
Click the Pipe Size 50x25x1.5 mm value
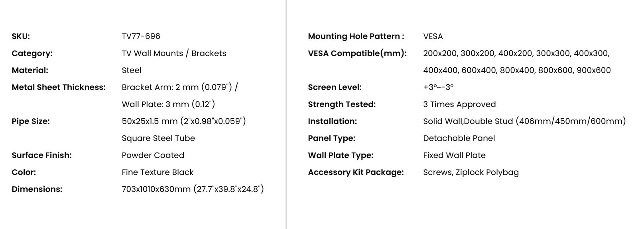click(x=184, y=121)
